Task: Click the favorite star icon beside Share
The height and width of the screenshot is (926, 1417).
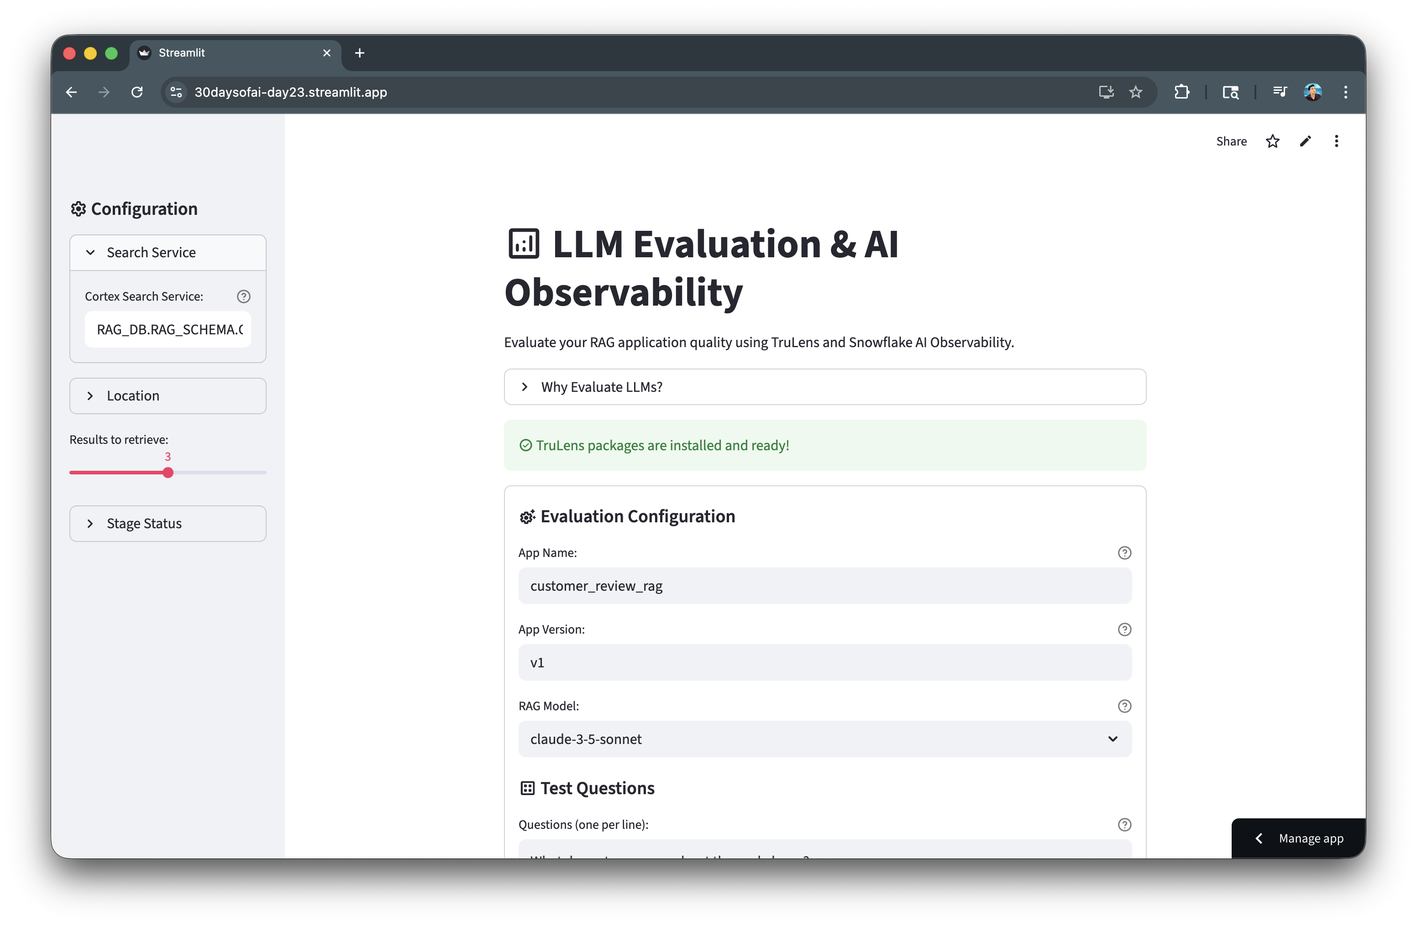Action: coord(1272,141)
